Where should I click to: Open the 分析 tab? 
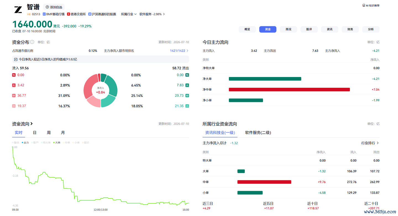[371, 29]
